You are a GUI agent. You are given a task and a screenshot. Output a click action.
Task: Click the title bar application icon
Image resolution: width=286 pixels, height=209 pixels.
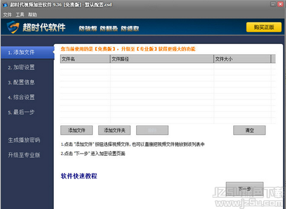tap(5, 5)
